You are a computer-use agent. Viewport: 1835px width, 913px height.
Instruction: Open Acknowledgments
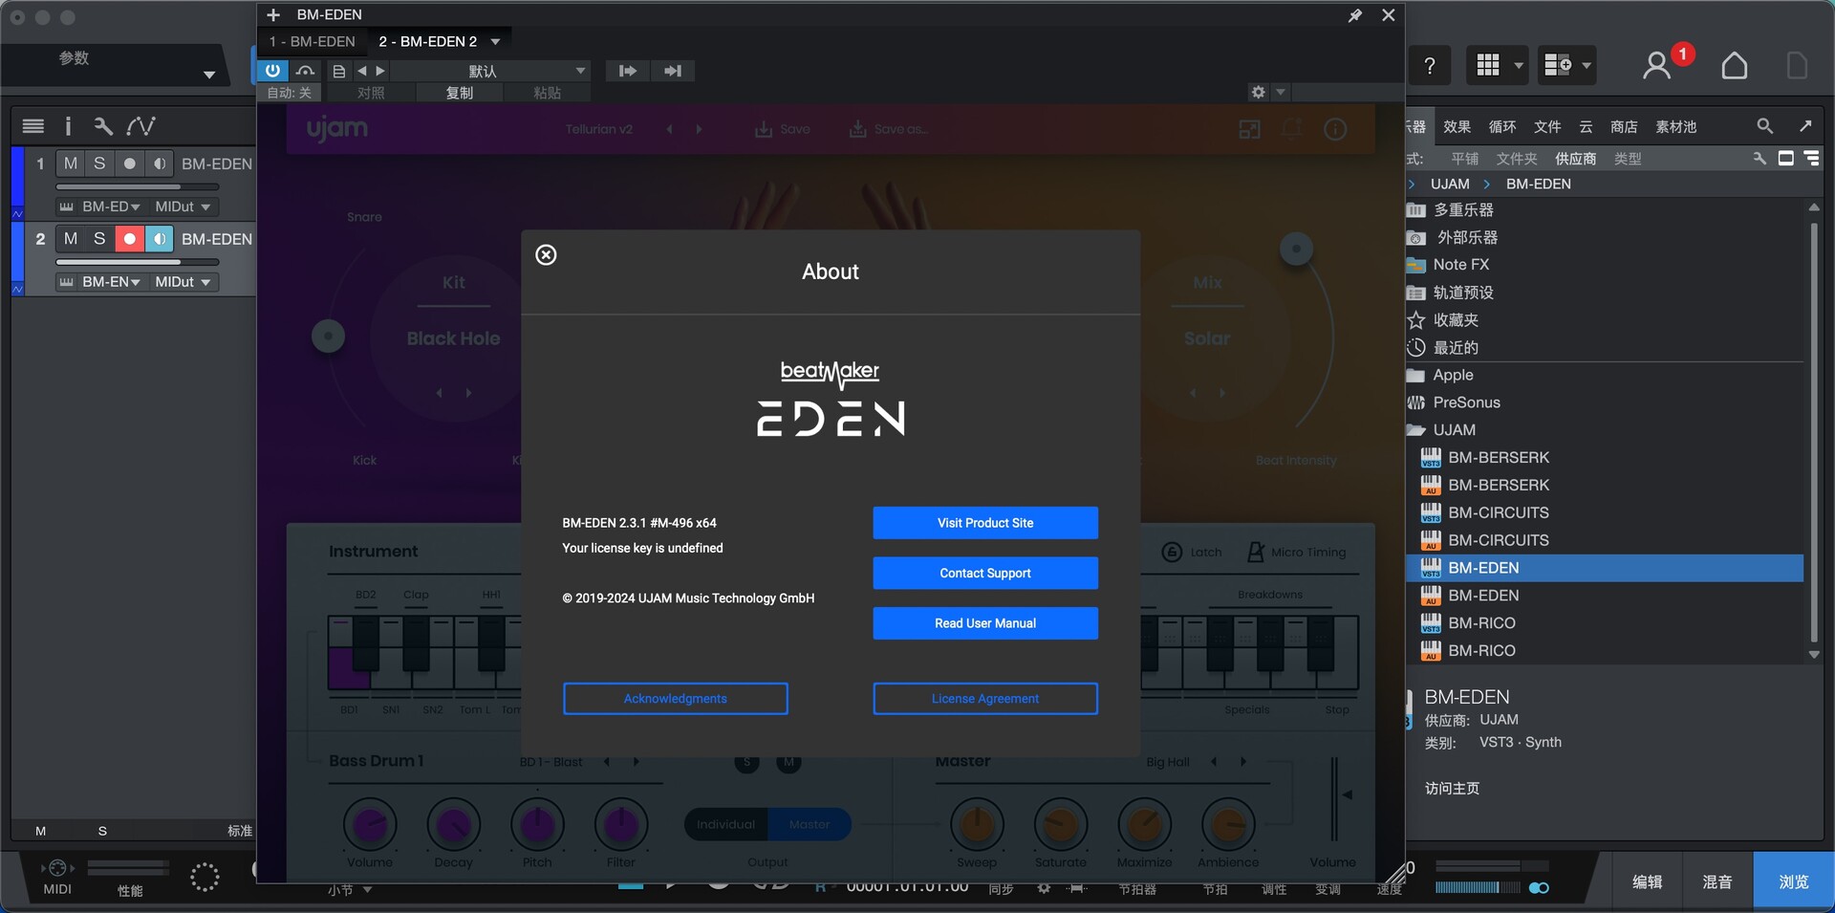click(x=676, y=699)
